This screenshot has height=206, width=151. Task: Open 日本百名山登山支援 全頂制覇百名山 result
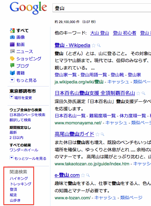(x=95, y=93)
